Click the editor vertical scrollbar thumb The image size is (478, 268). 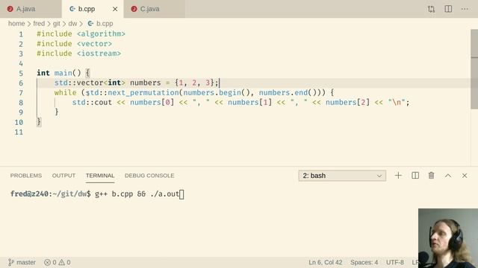[x=474, y=69]
